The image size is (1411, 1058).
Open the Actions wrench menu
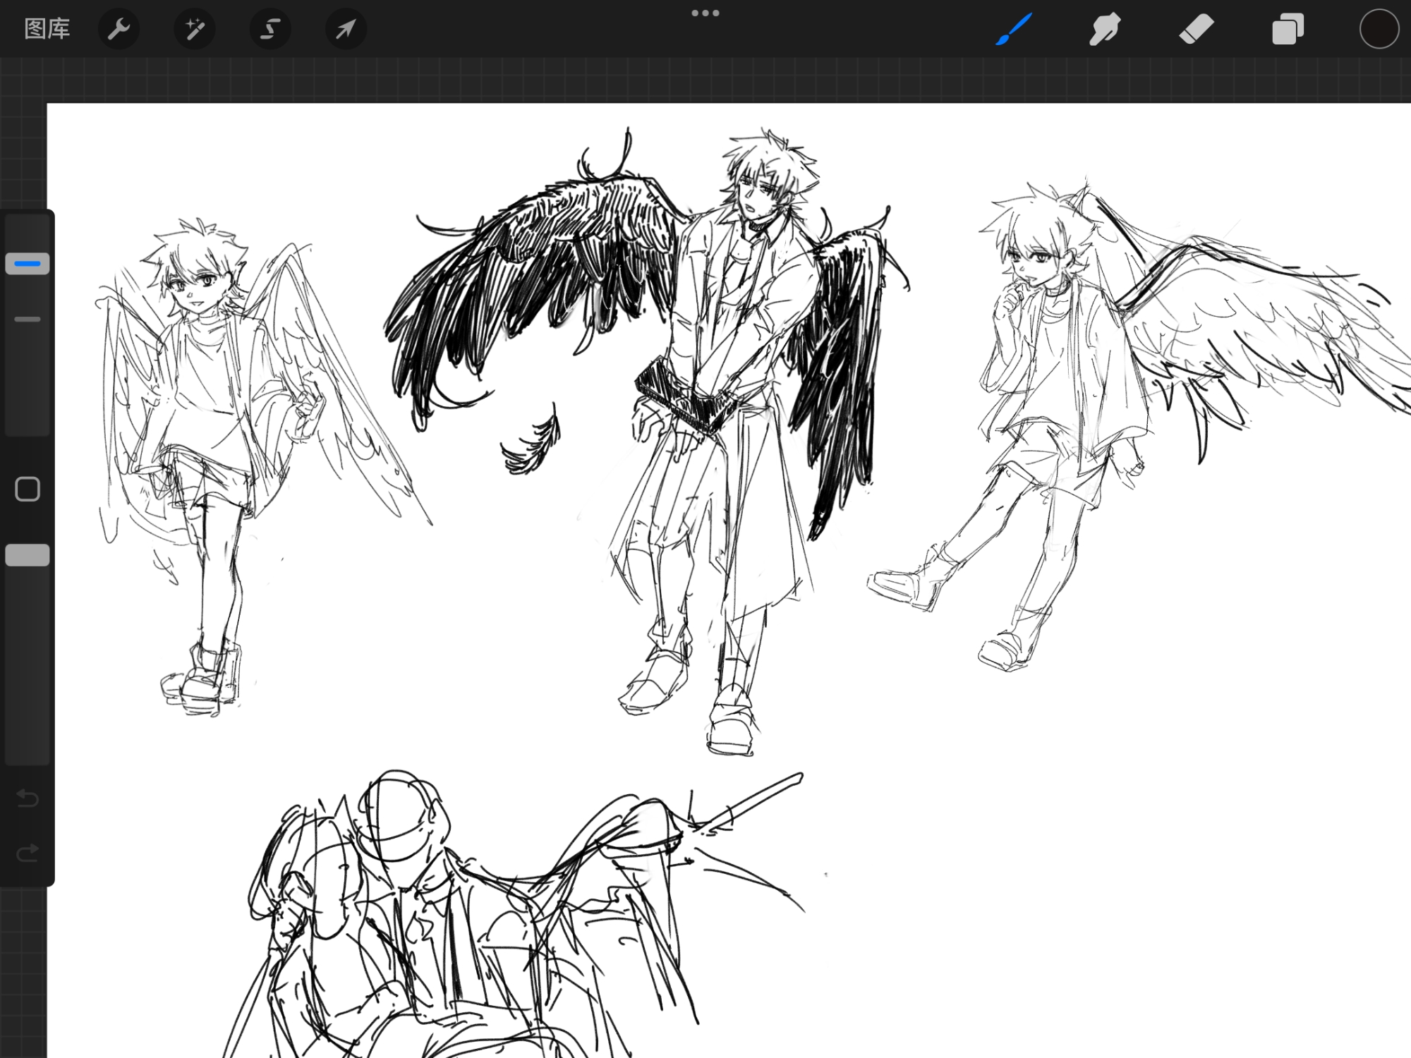(119, 29)
